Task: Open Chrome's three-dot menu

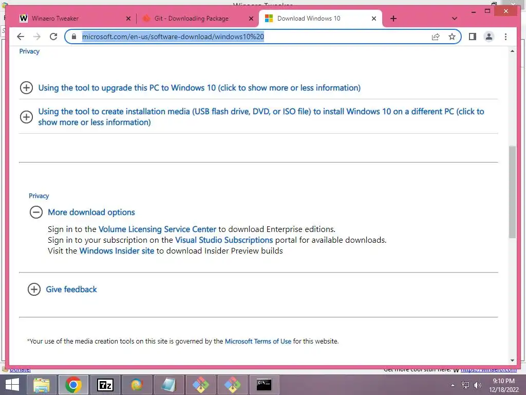Action: (505, 37)
